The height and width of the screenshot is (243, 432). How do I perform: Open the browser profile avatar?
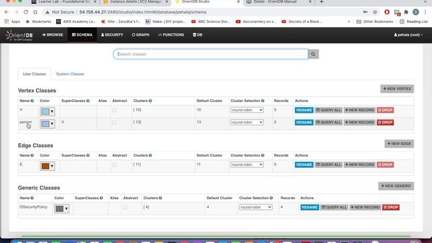pyautogui.click(x=416, y=12)
